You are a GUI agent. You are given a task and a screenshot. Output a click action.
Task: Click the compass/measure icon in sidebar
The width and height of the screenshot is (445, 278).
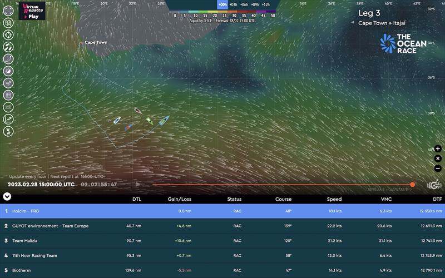tap(8, 71)
